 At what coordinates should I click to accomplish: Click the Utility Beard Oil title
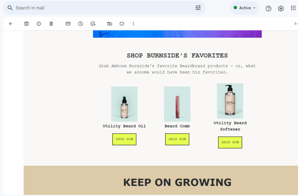124,126
